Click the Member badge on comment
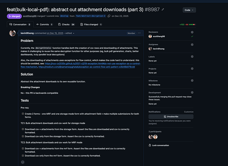 (131, 33)
